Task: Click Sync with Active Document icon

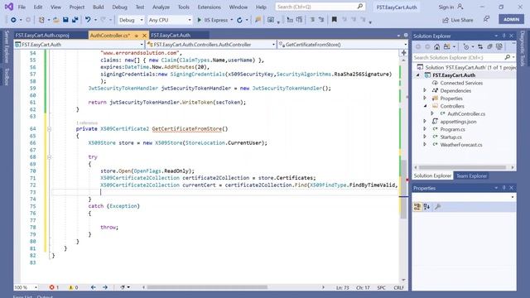Action: (480, 46)
